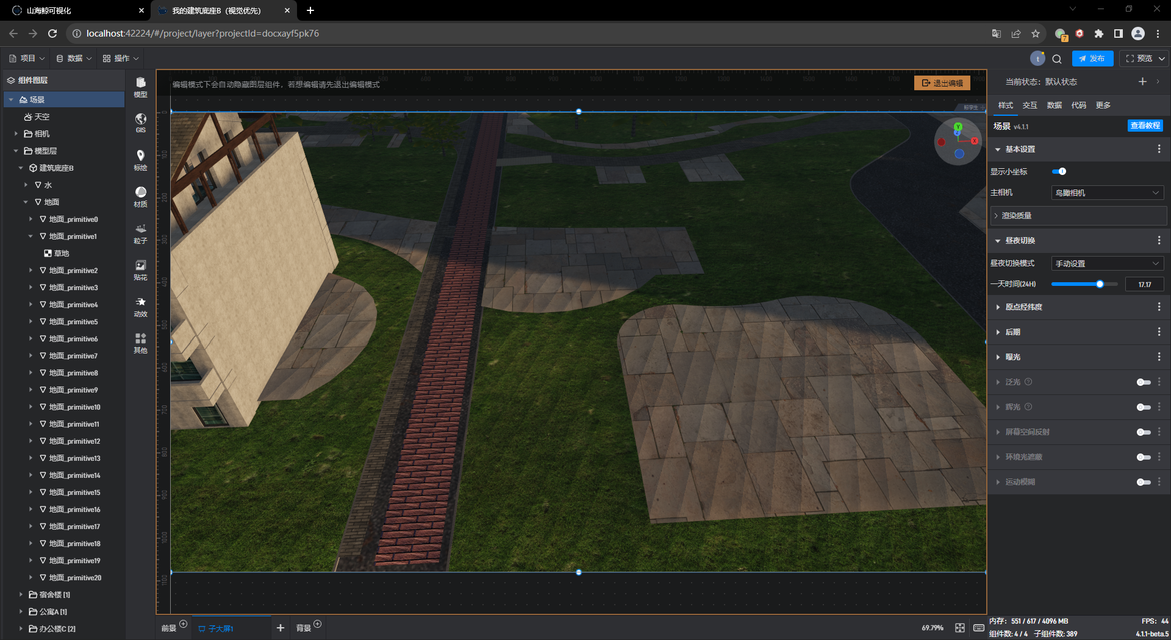Viewport: 1171px width, 640px height.
Task: Click the search magnifier icon in toolbar
Action: [1057, 59]
